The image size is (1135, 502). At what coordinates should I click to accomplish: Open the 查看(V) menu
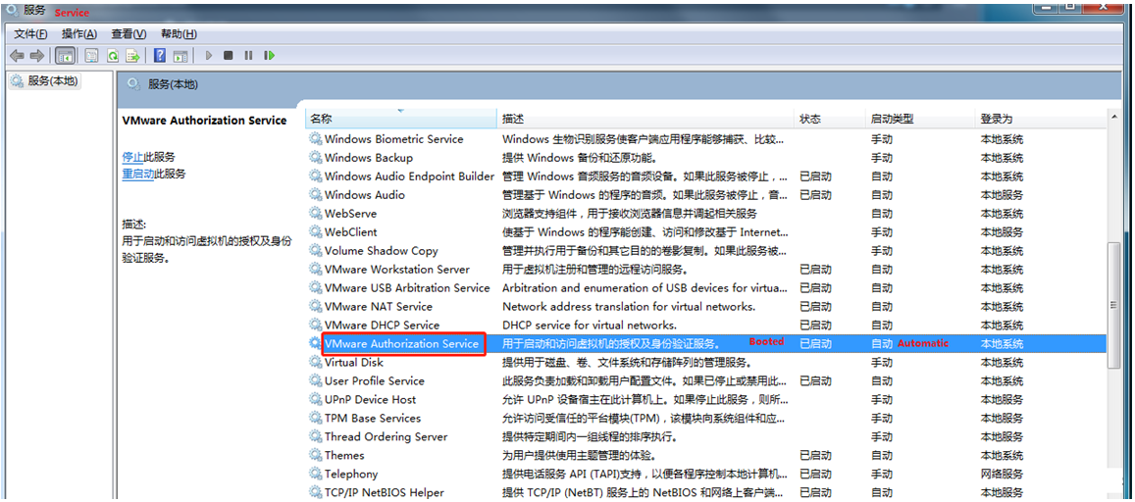(x=129, y=34)
